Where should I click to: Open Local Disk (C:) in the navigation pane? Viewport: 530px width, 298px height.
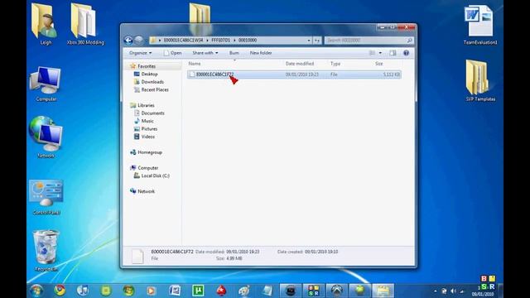click(x=155, y=175)
